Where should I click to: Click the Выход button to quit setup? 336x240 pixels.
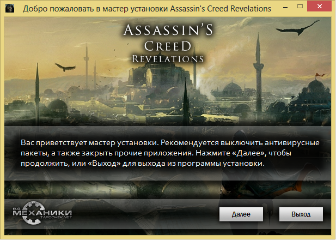[301, 214]
